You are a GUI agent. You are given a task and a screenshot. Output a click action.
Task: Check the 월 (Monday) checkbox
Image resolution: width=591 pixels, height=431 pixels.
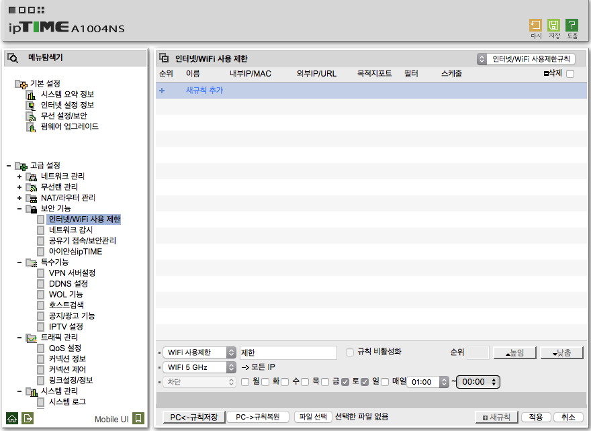coord(245,382)
